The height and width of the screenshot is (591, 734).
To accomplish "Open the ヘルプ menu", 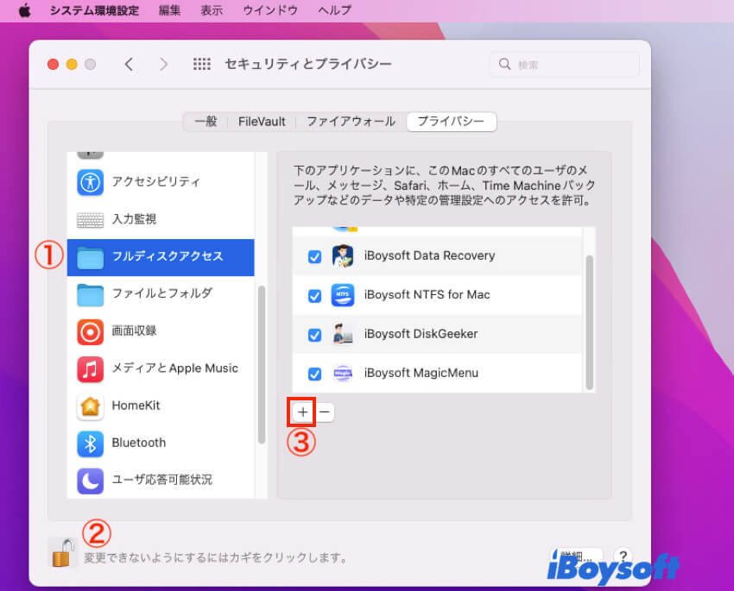I will (334, 10).
